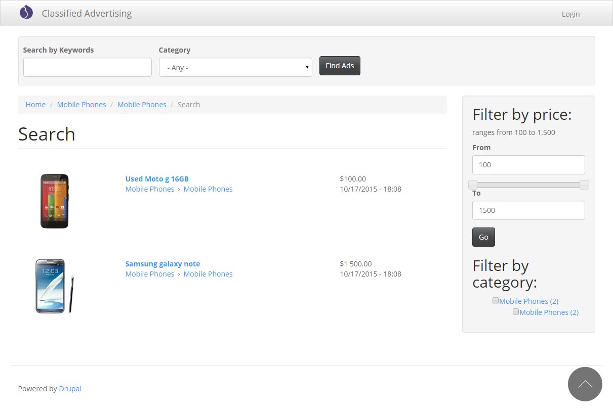Click the left handle of the price slider

click(473, 185)
